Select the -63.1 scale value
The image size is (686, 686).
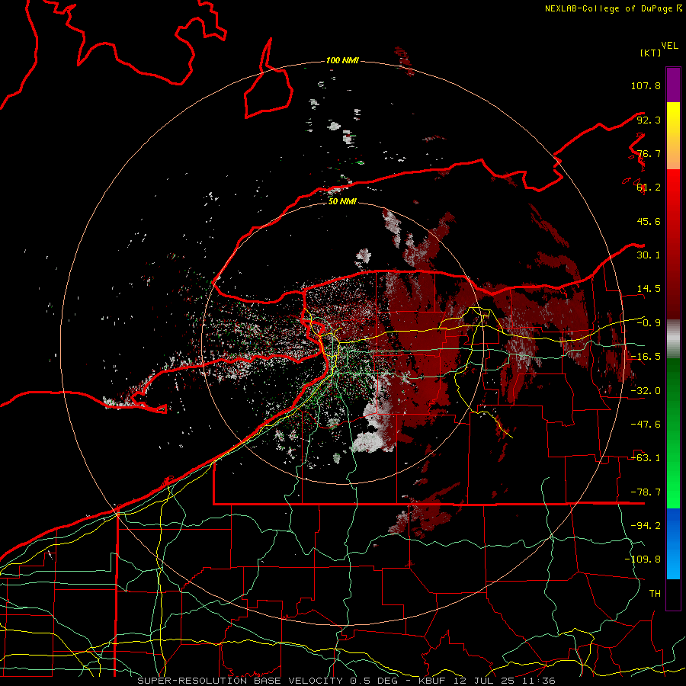(646, 458)
